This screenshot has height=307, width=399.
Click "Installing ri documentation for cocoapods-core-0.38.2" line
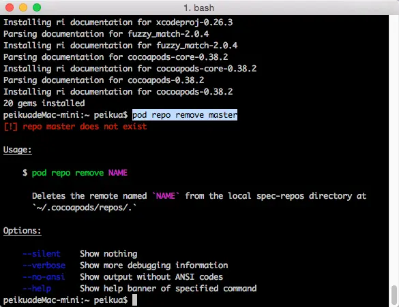130,69
